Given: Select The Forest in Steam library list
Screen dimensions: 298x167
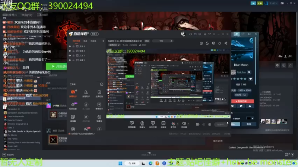Looking at the screenshot, I should click(13, 139).
